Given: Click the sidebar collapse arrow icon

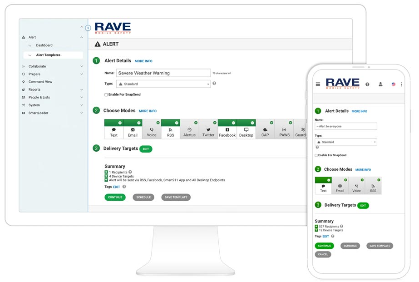Looking at the screenshot, I should [88, 28].
